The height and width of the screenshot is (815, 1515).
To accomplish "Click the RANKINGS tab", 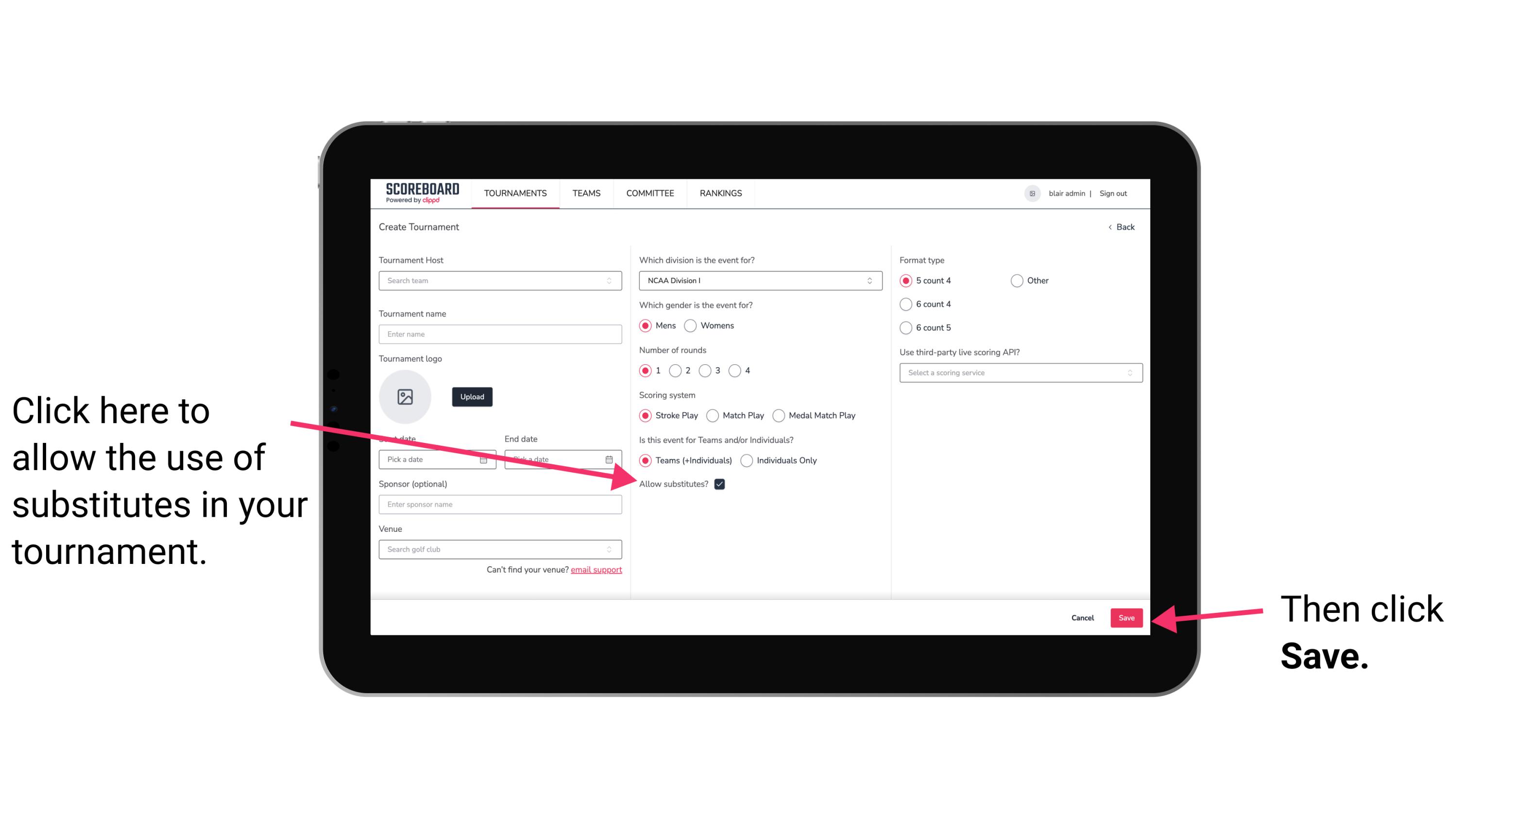I will pos(721,194).
